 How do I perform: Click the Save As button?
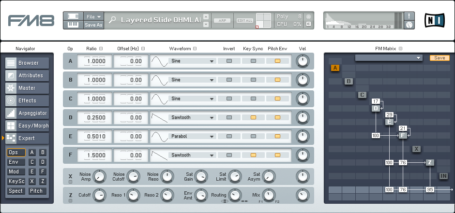(93, 25)
